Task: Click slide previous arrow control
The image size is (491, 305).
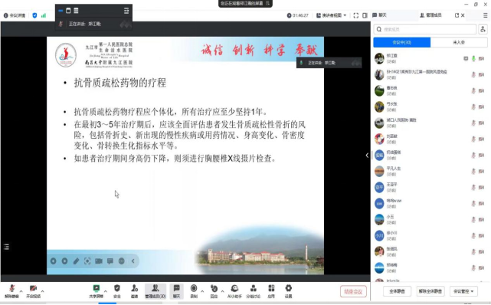Action: point(53,261)
